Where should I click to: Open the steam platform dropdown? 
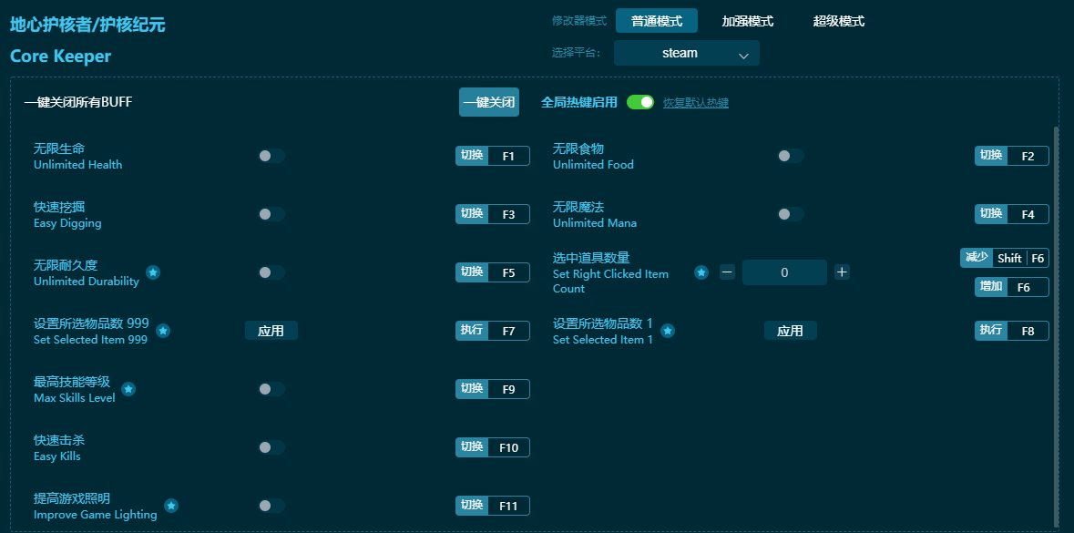coord(686,53)
